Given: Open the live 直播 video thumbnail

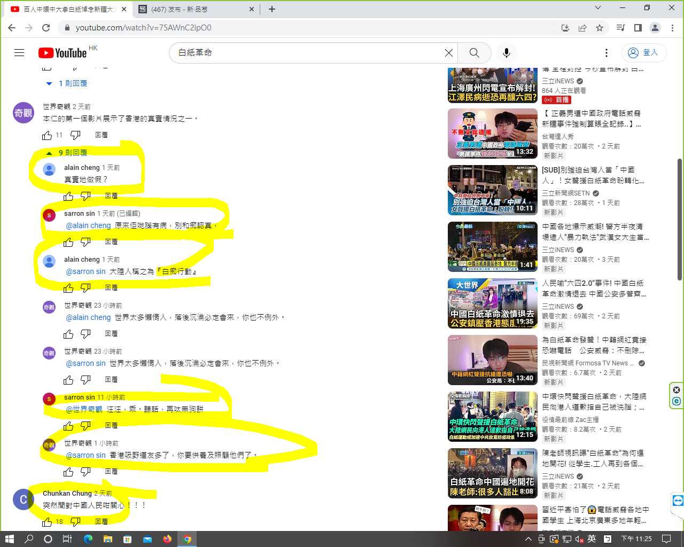Looking at the screenshot, I should click(x=493, y=85).
